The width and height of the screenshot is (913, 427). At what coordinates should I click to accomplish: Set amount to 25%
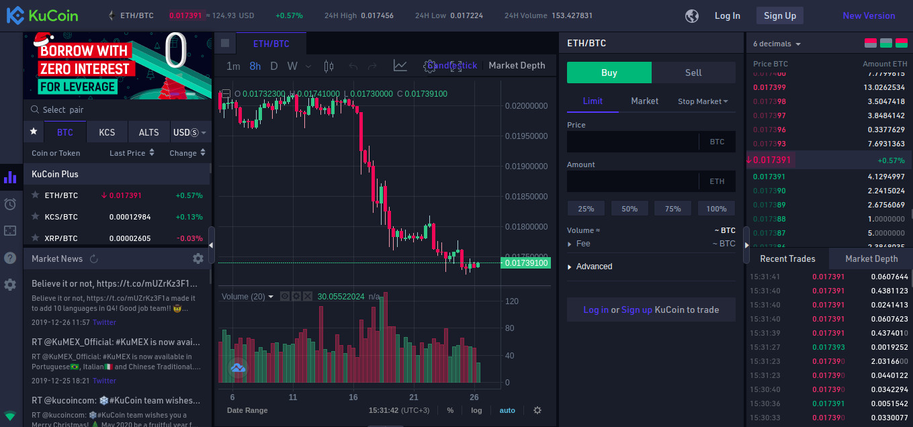point(586,209)
